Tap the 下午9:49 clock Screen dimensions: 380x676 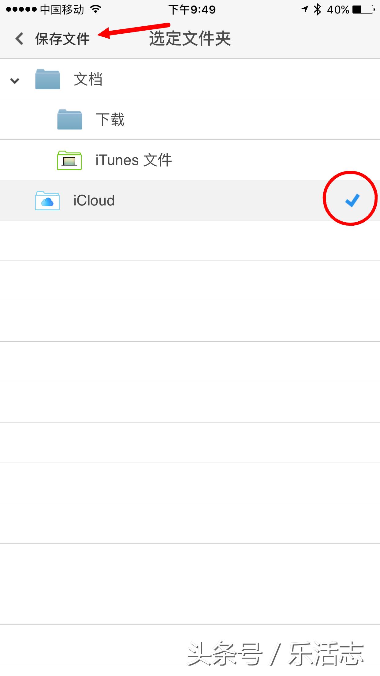(192, 10)
